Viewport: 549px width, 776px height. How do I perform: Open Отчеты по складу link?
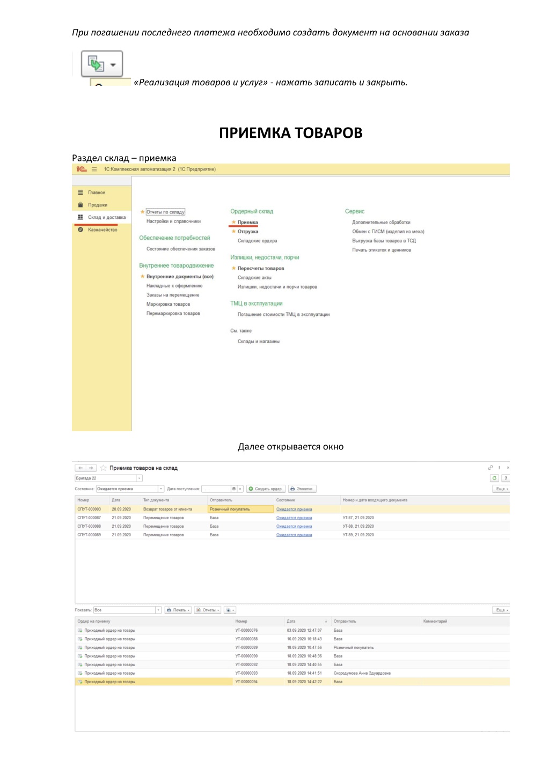[165, 212]
